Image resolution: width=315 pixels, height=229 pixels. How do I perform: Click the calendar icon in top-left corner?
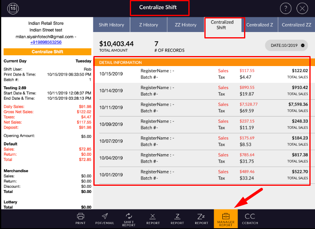(13, 8)
